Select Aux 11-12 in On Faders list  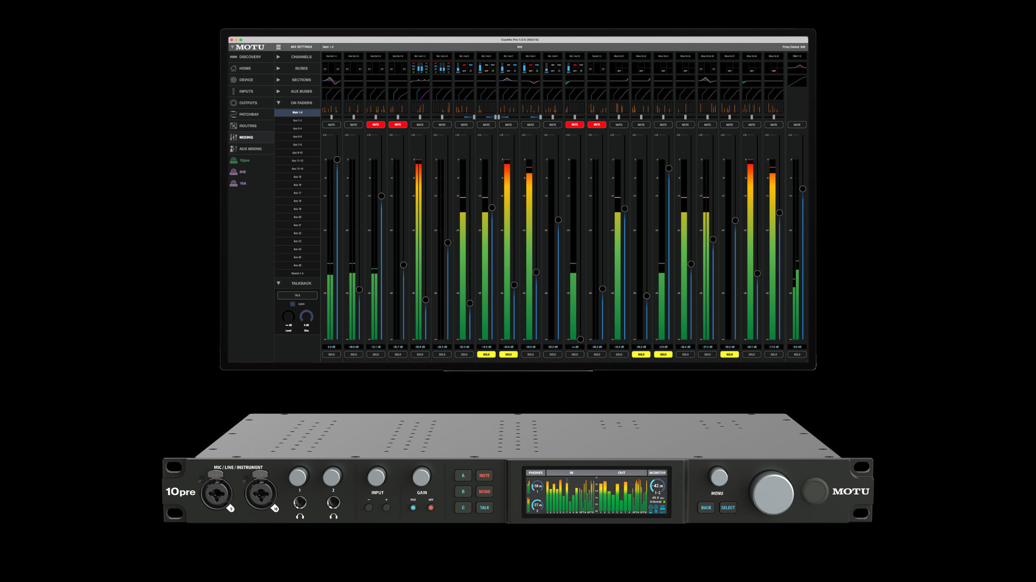point(297,161)
